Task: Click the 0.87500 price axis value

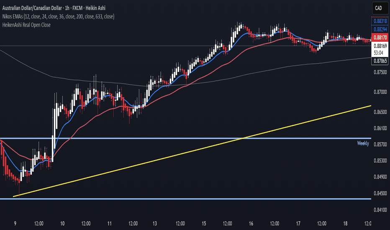Action: [380, 72]
